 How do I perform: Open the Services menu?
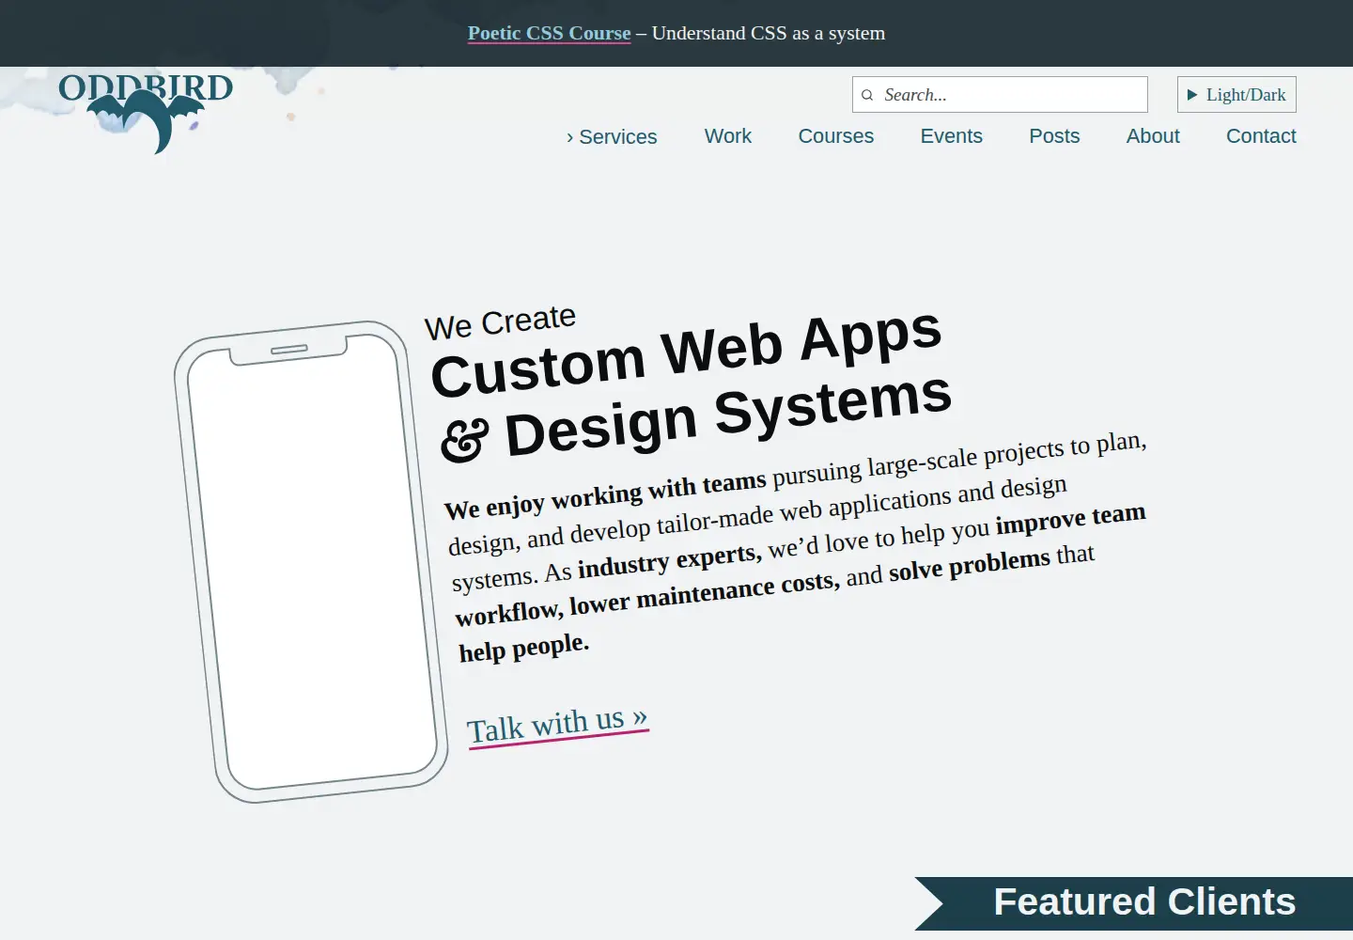pos(612,137)
